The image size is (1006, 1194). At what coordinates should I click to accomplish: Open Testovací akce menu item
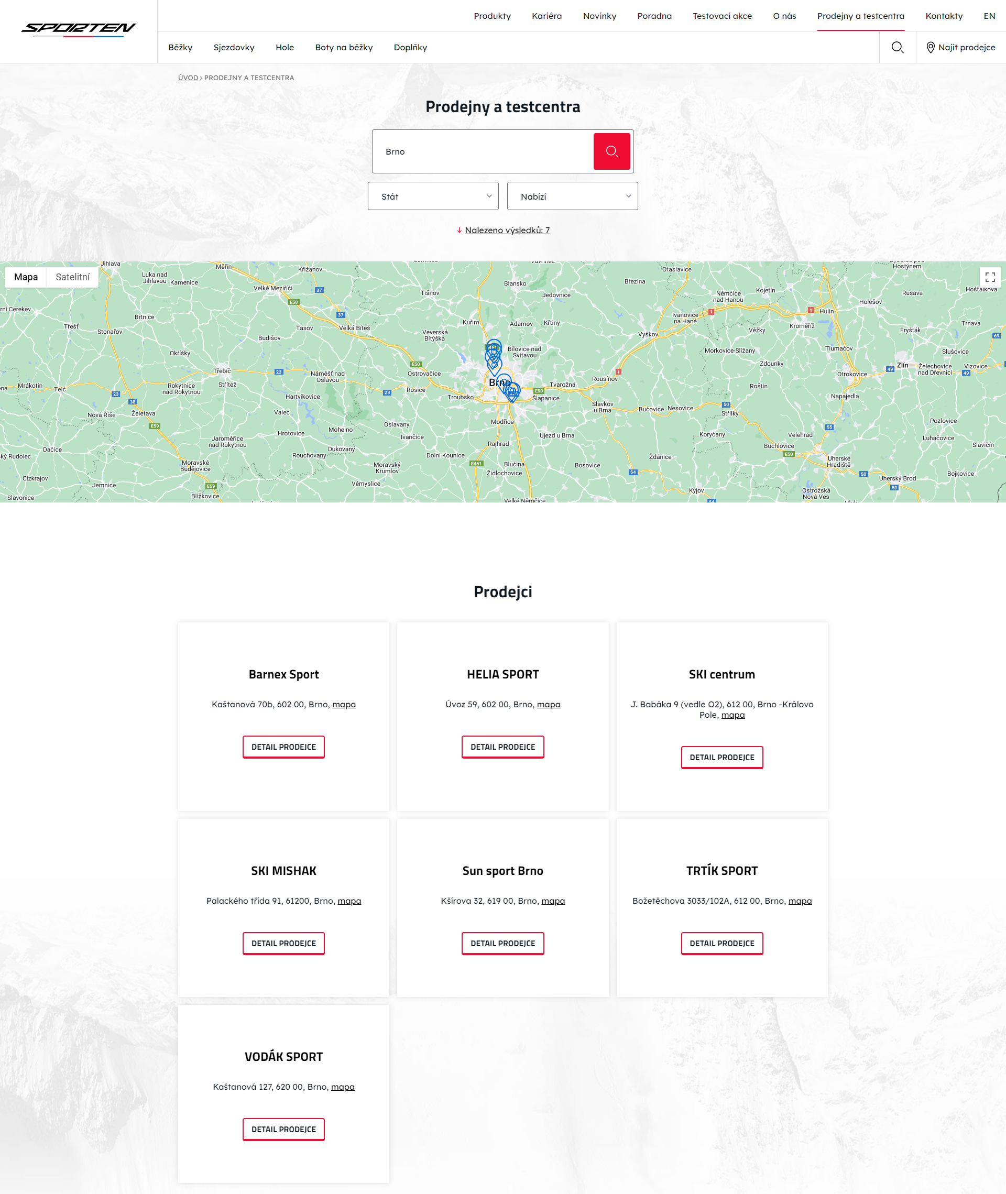tap(722, 16)
